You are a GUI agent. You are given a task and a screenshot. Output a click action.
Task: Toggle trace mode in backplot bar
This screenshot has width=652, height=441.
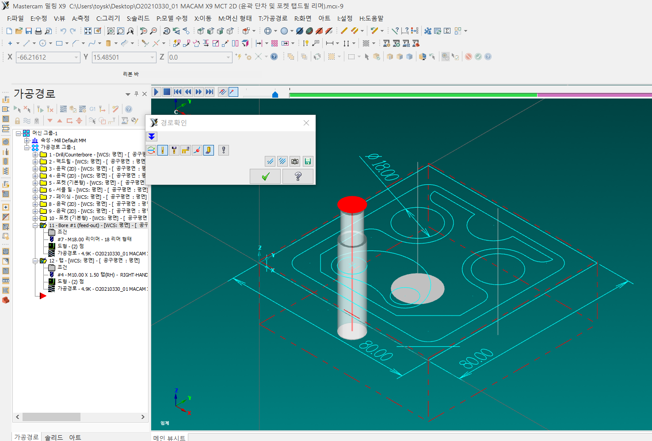pyautogui.click(x=223, y=92)
